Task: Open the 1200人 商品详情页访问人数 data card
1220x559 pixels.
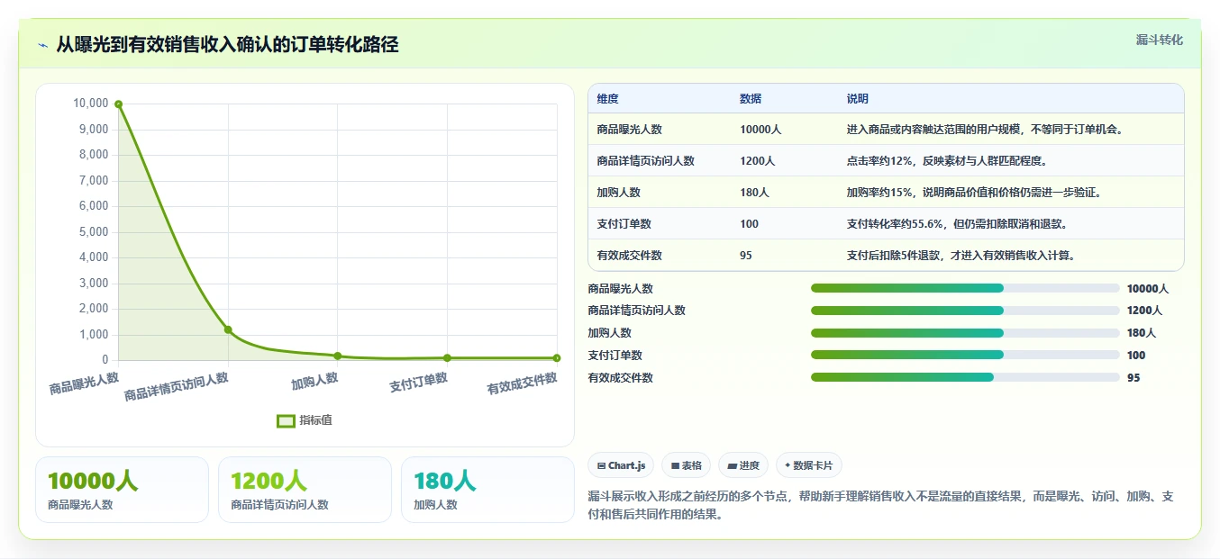Action: 305,490
